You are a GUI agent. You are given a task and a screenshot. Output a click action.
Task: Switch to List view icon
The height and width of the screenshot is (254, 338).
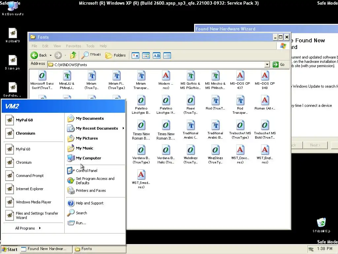click(x=146, y=56)
